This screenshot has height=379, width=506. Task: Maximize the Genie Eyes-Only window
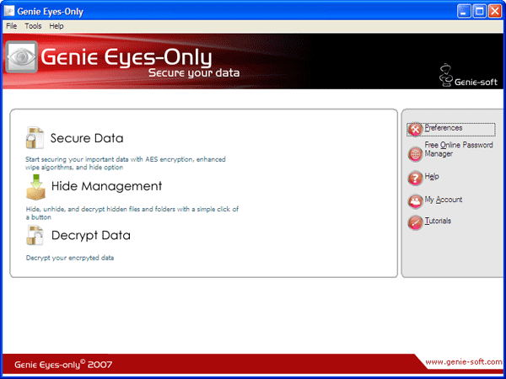(x=480, y=12)
